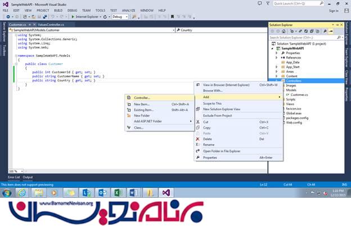Click the New Folder icon in Add submenu
This screenshot has height=226, width=351.
tap(129, 116)
